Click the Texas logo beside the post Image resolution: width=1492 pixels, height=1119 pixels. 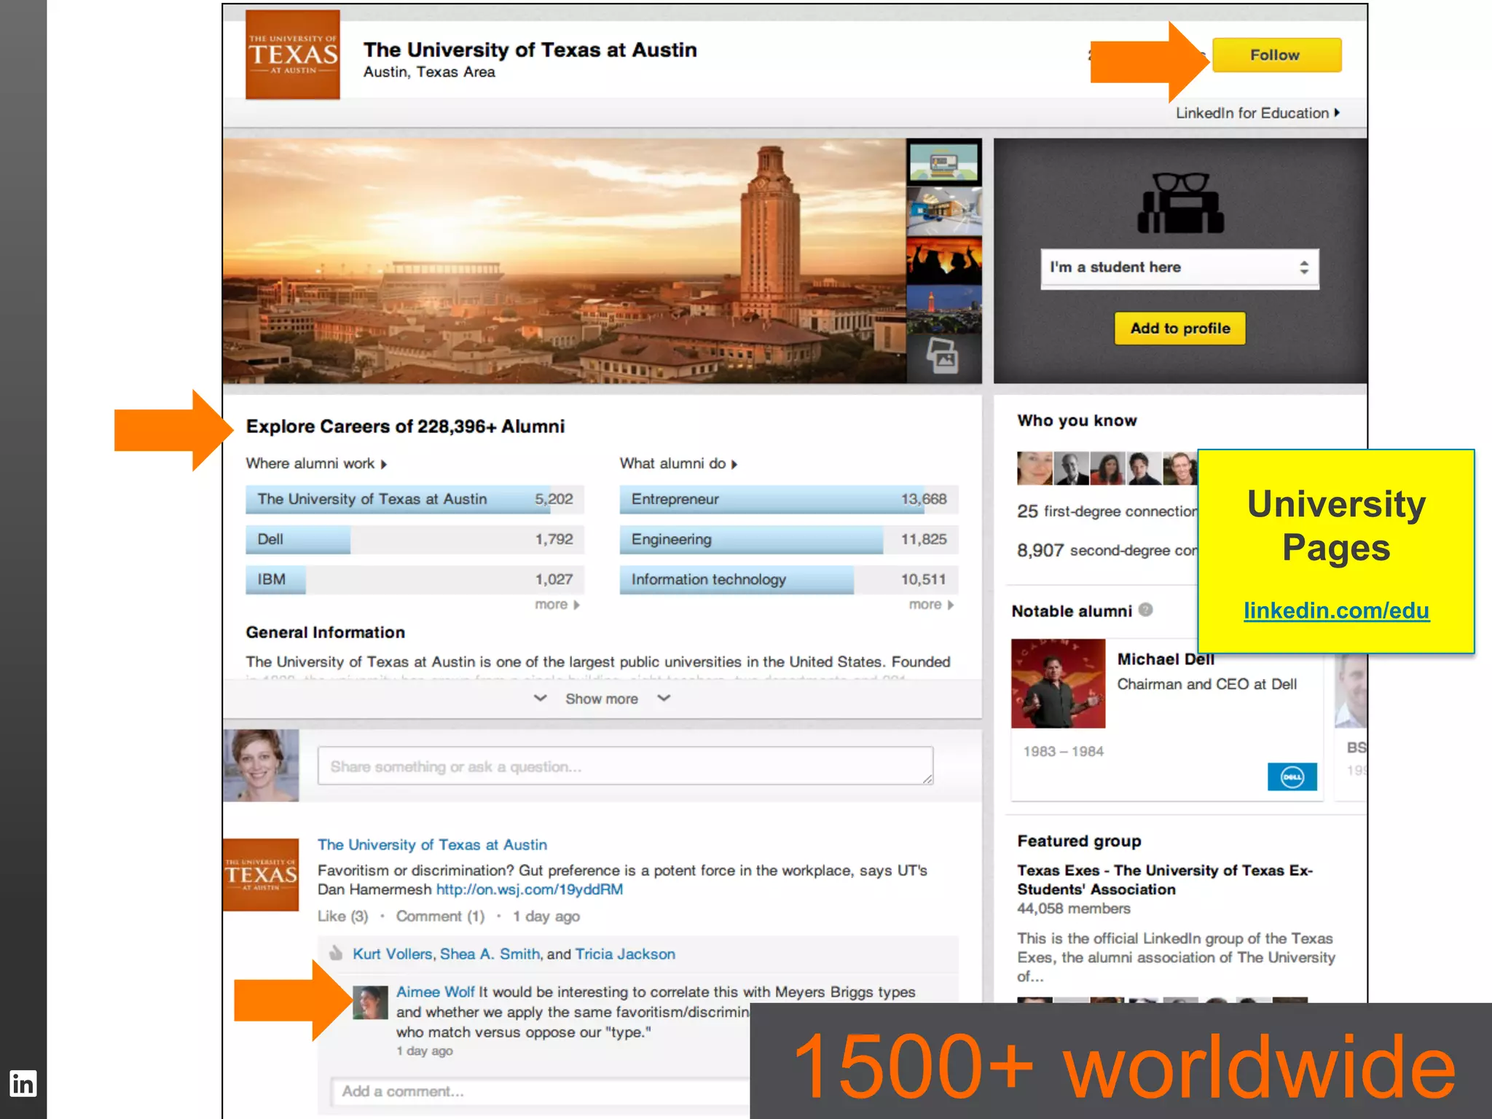(x=261, y=874)
